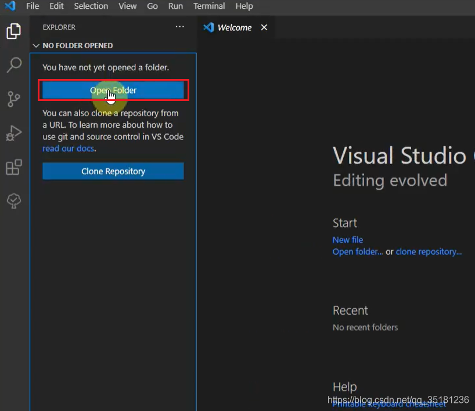
Task: Click the EXPLORER panel title
Action: (59, 27)
